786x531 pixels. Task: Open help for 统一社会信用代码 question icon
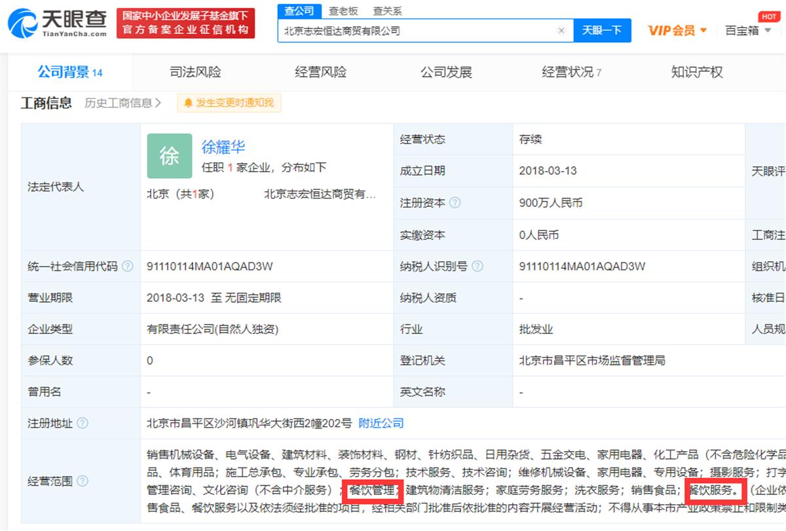(128, 266)
